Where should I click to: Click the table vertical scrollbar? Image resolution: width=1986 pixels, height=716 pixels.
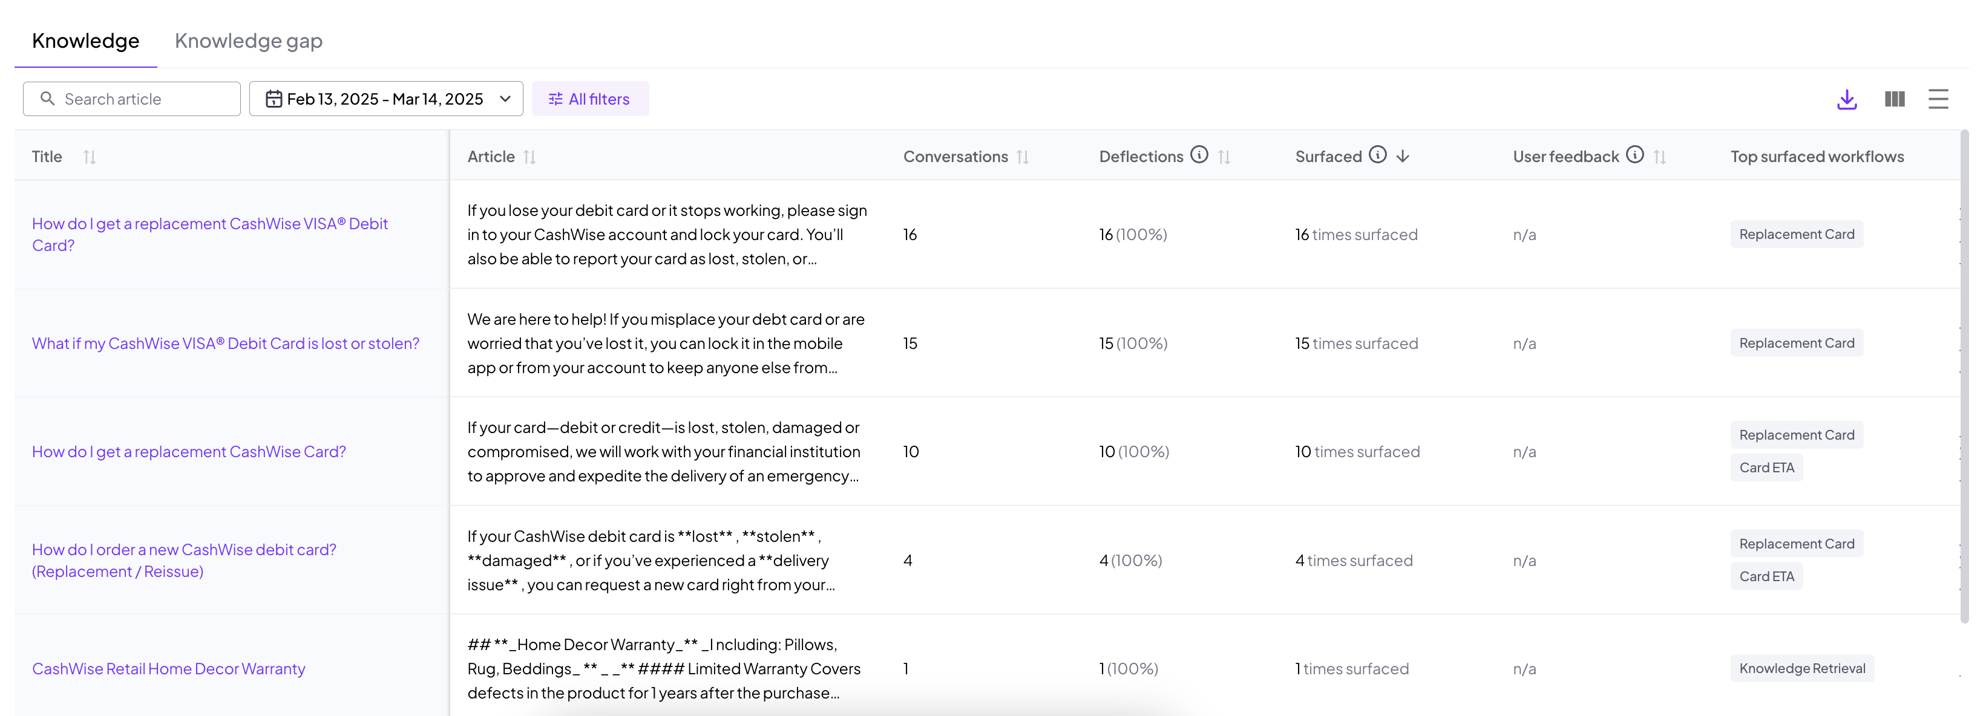(1964, 376)
